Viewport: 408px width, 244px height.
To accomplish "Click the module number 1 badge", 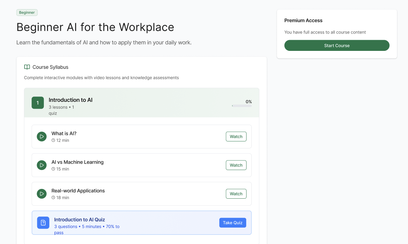I will click(38, 103).
